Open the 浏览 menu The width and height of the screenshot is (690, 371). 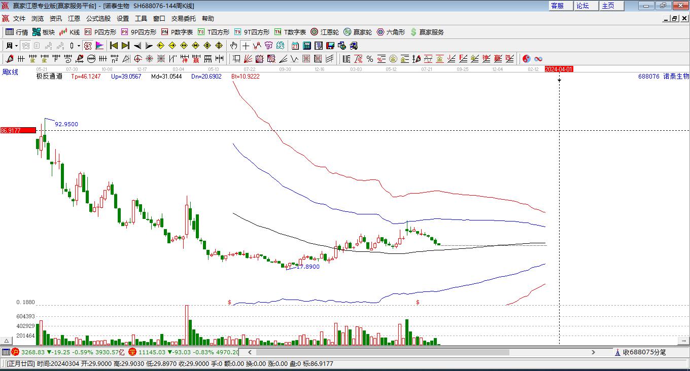point(38,18)
